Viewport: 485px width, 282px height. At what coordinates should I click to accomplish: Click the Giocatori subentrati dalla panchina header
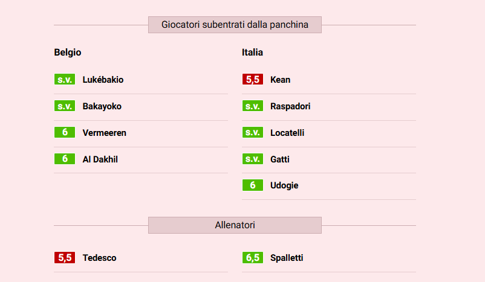click(x=235, y=25)
